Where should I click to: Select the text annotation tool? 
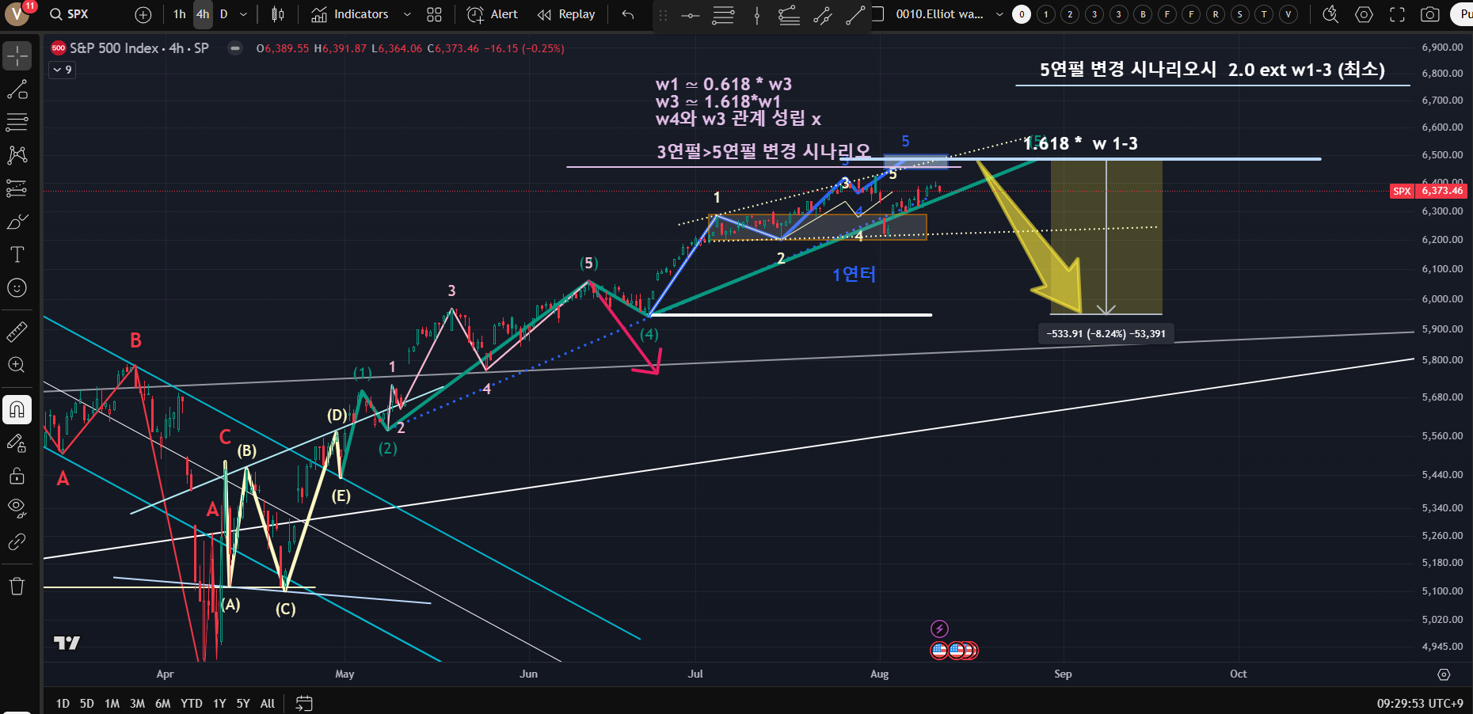[17, 254]
